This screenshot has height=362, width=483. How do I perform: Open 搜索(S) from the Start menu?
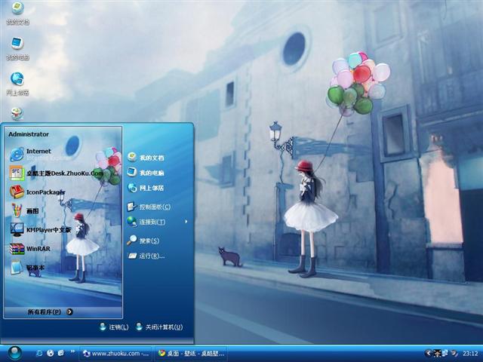149,241
